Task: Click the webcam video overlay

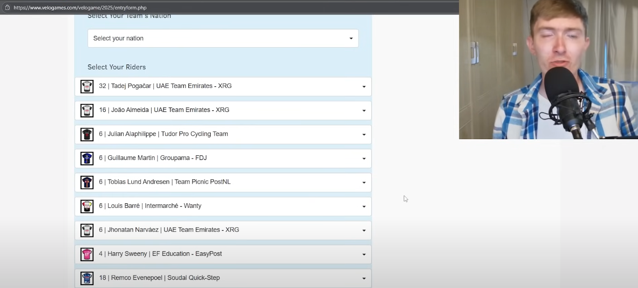Action: (548, 69)
